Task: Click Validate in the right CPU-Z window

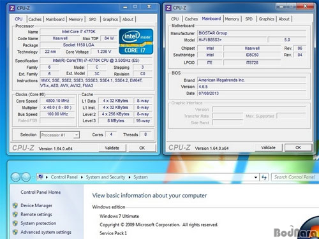Action: coord(269,147)
